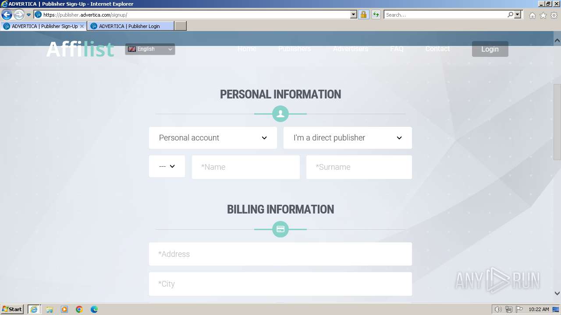
Task: Open the recent pages dropdown arrow
Action: point(28,15)
